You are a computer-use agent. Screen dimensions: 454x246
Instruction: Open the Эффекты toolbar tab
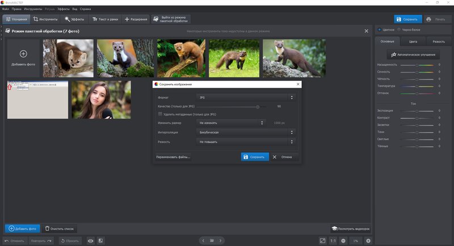74,19
